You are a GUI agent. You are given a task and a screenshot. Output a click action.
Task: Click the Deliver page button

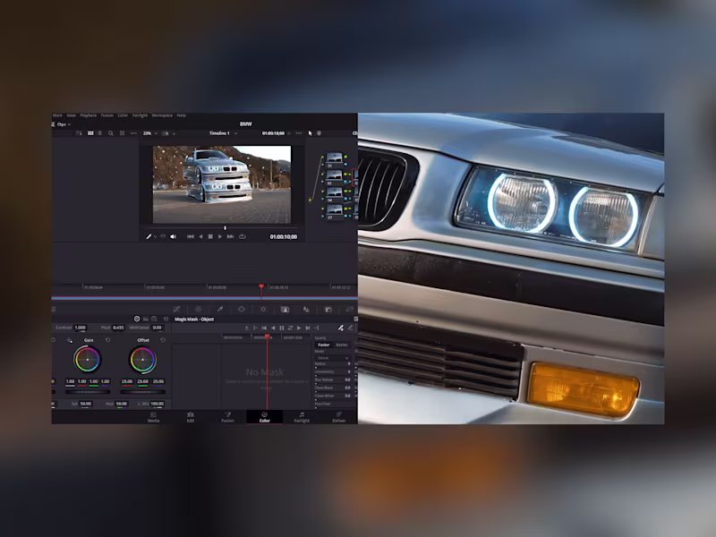coord(340,416)
